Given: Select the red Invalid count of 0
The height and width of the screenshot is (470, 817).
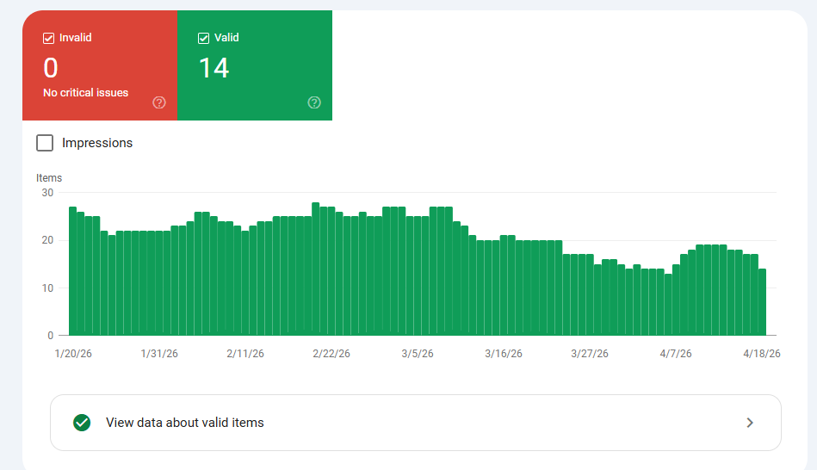Looking at the screenshot, I should pyautogui.click(x=51, y=67).
